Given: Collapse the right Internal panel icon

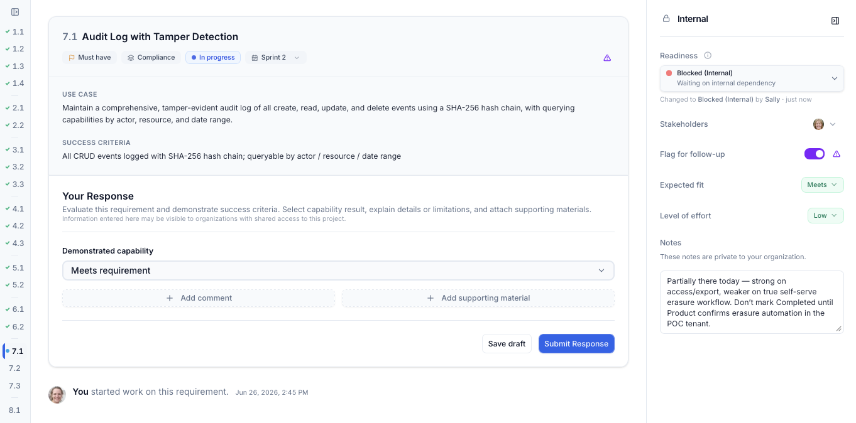Looking at the screenshot, I should tap(835, 21).
